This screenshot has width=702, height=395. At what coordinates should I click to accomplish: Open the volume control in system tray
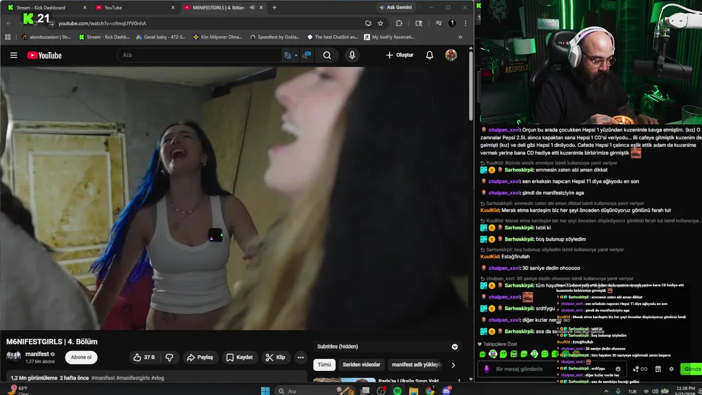(656, 391)
